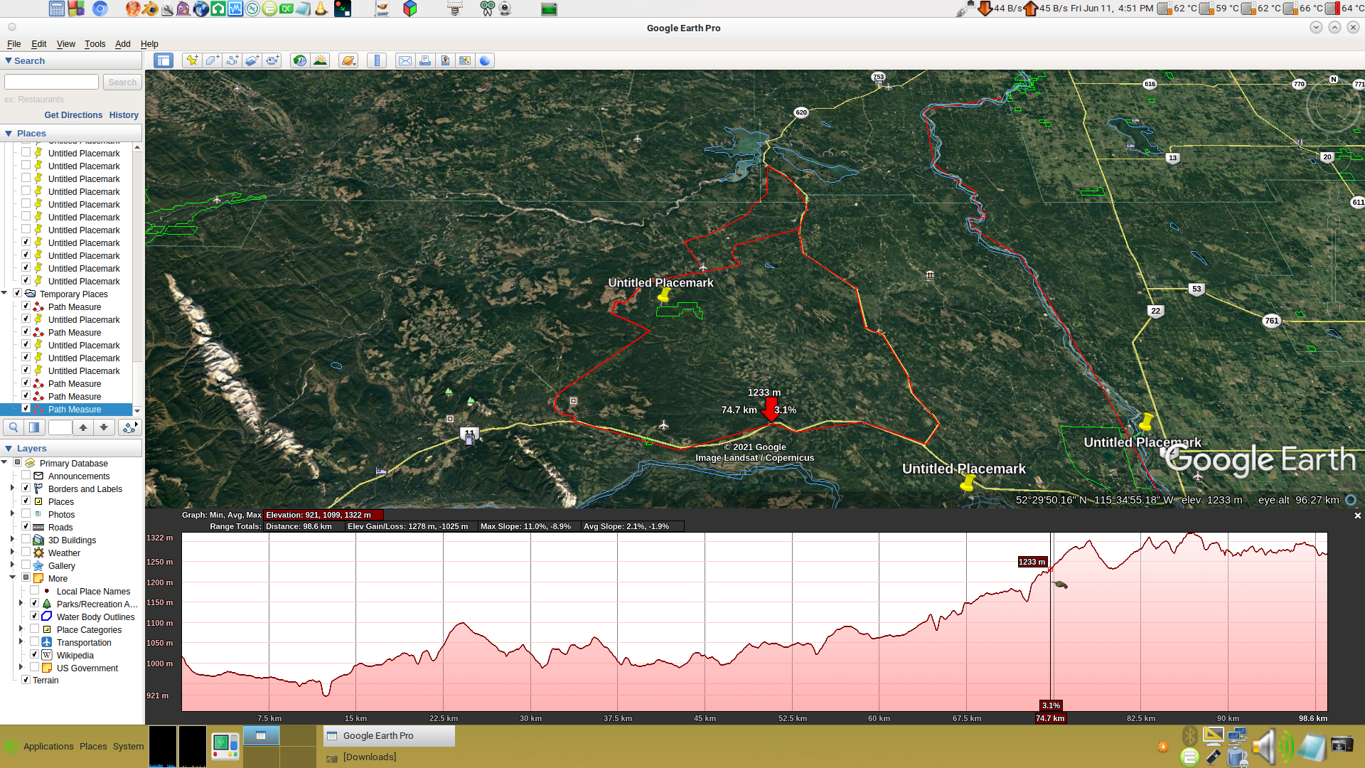Toggle sunlight across the landscape icon
Screen dimensions: 1365x768
pos(320,60)
